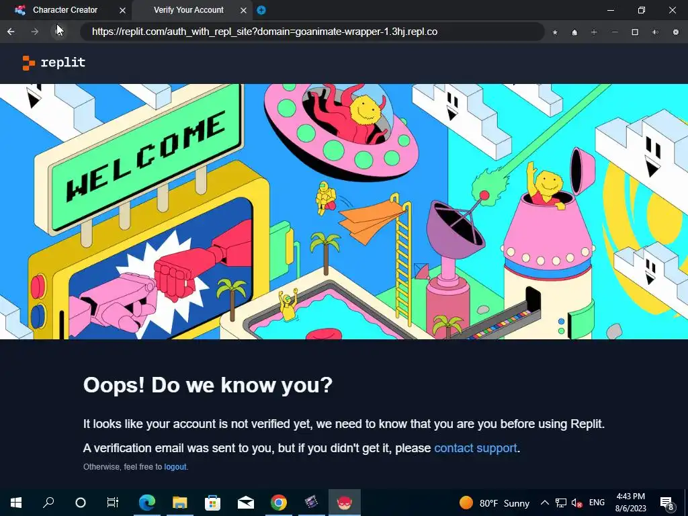Open the video editor clapperboard taskbar icon

(312, 503)
